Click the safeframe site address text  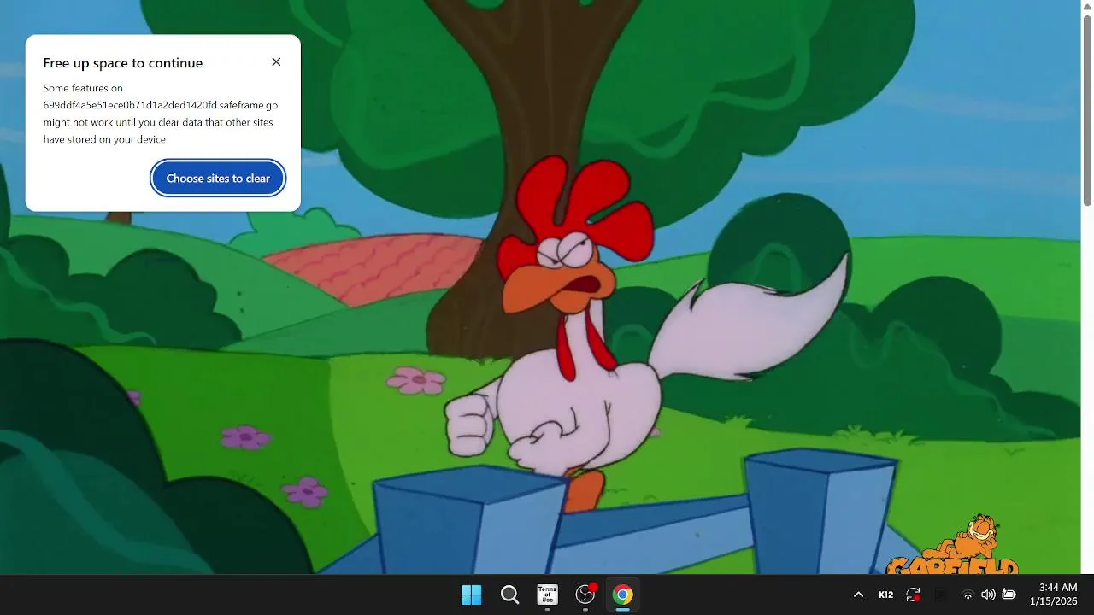tap(161, 105)
